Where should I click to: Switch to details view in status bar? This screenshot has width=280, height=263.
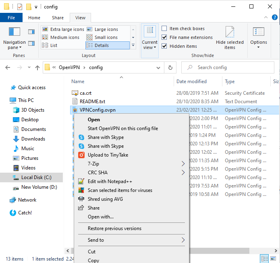[265, 259]
